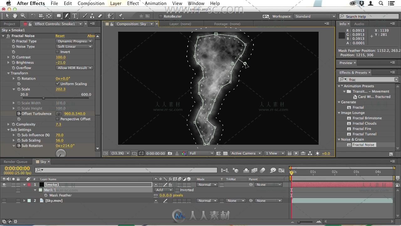Click the Effects & Presets search field
Image resolution: width=401 pixels, height=226 pixels.
pyautogui.click(x=368, y=79)
